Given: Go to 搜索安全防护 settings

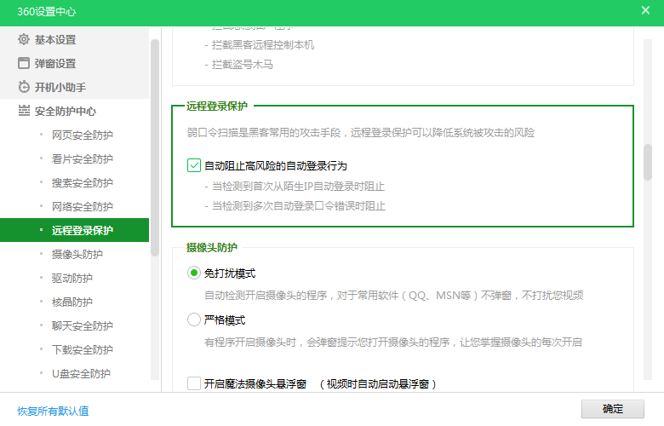Looking at the screenshot, I should (82, 183).
